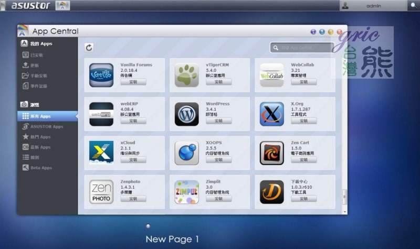Click the grid icon beside 所有 Apps
The height and width of the screenshot is (249, 420).
(x=25, y=116)
